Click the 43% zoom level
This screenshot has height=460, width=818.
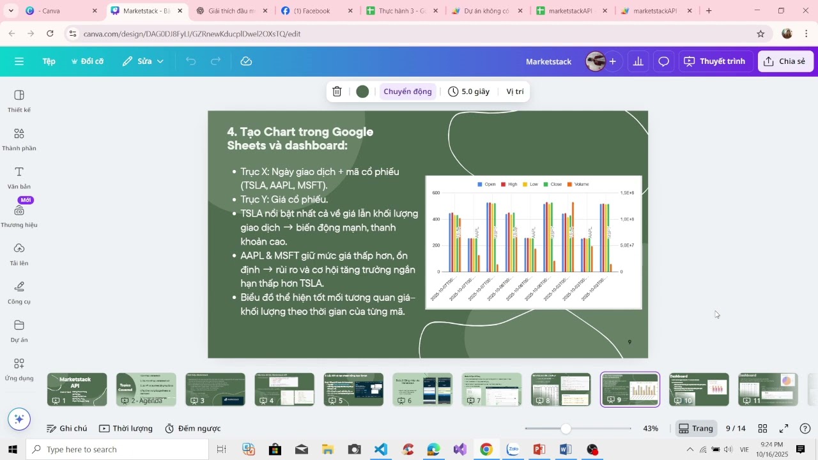click(651, 429)
